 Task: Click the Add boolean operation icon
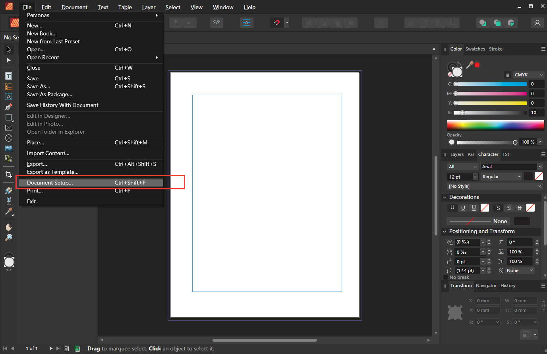(483, 23)
